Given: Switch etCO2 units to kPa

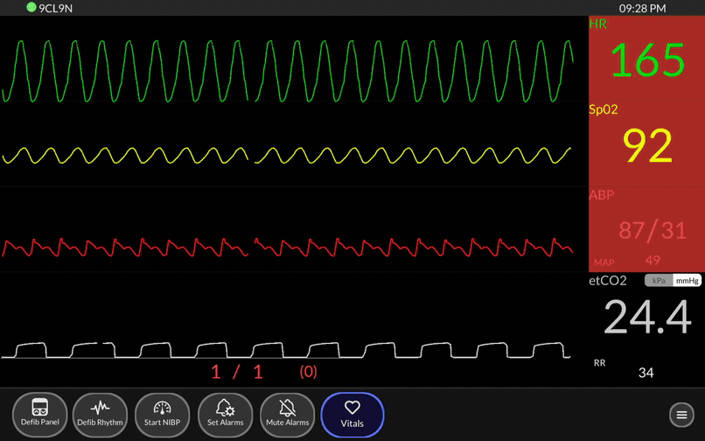Looking at the screenshot, I should point(659,280).
